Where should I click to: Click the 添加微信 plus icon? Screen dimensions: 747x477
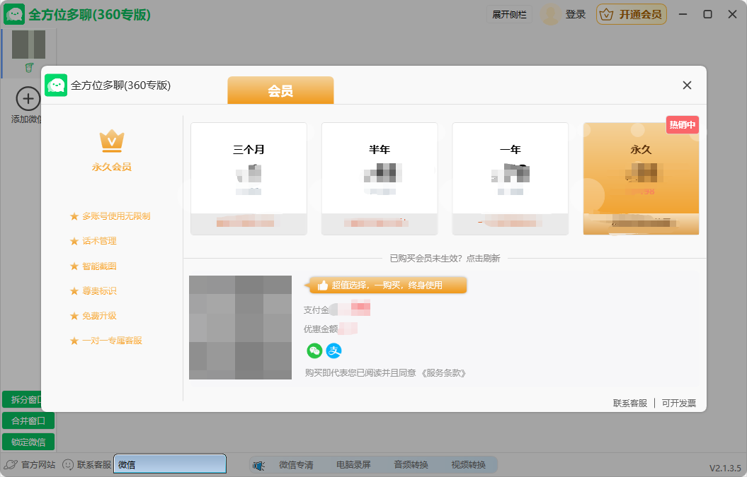(x=27, y=98)
